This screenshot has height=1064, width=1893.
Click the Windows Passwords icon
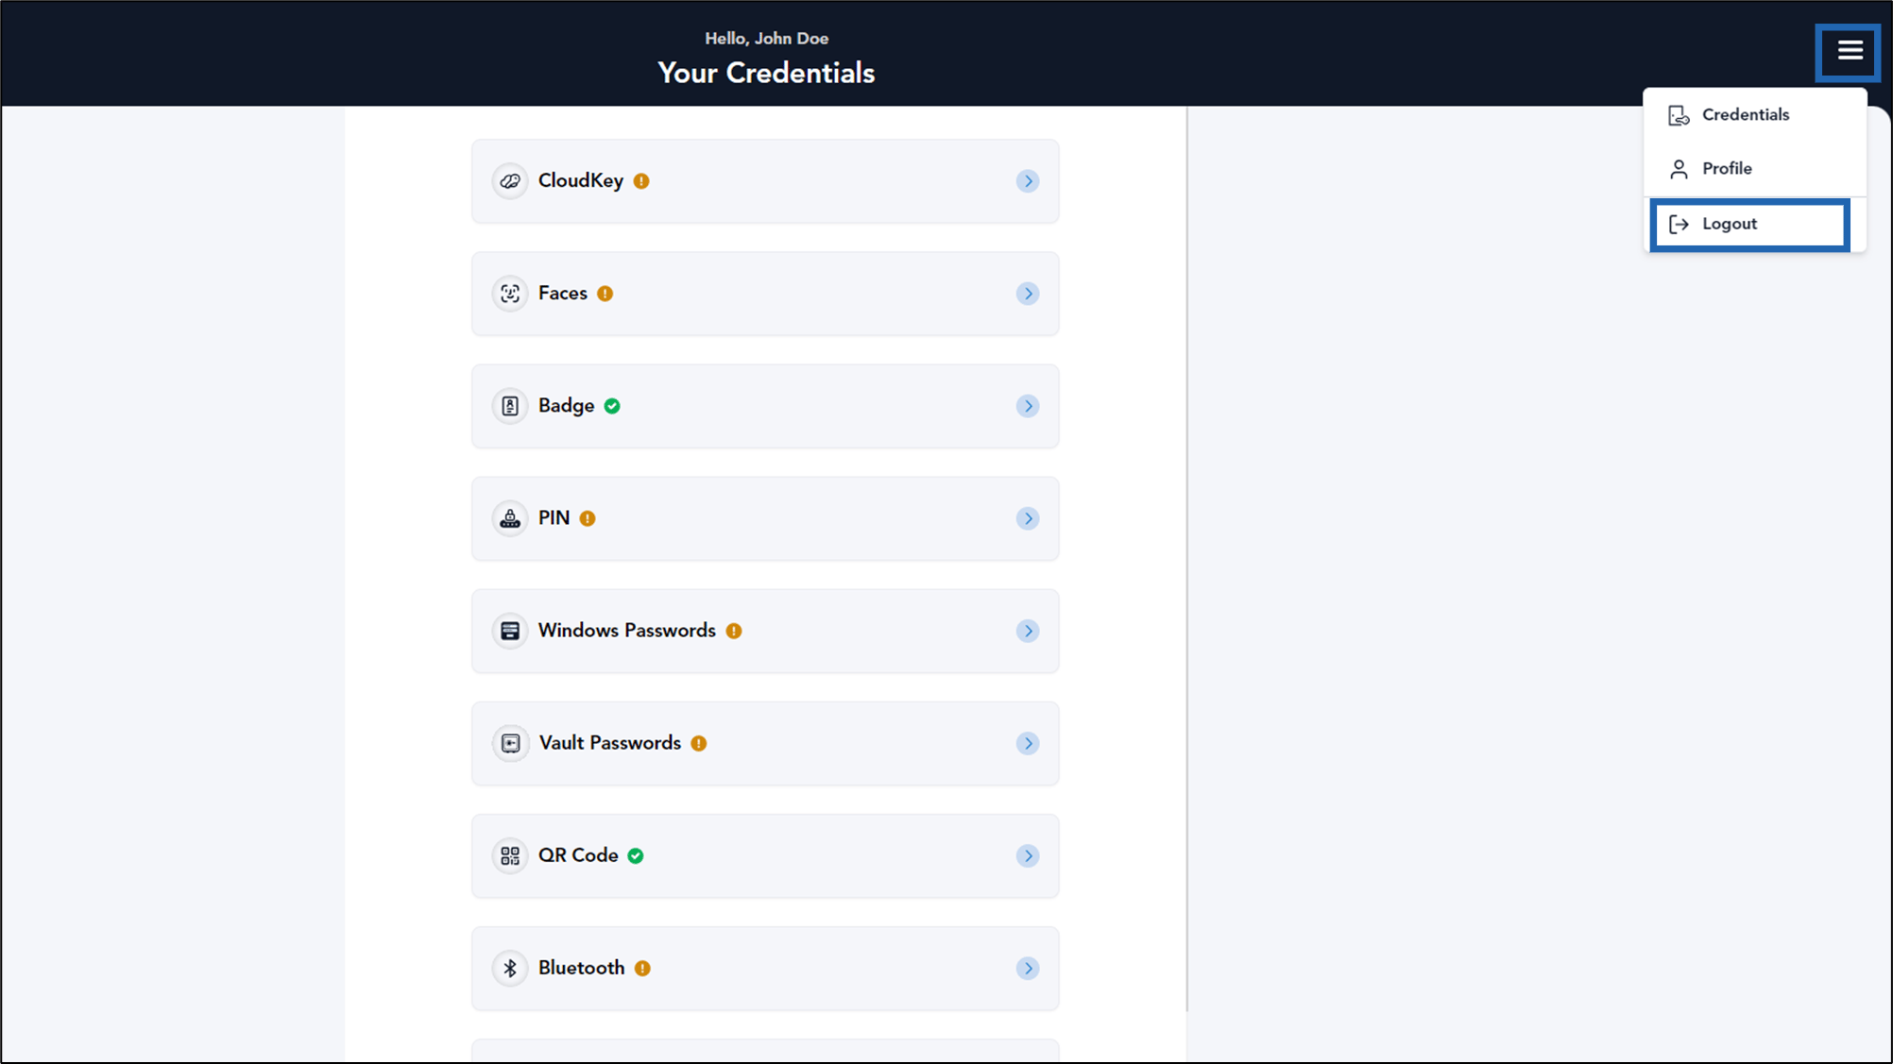pyautogui.click(x=510, y=631)
